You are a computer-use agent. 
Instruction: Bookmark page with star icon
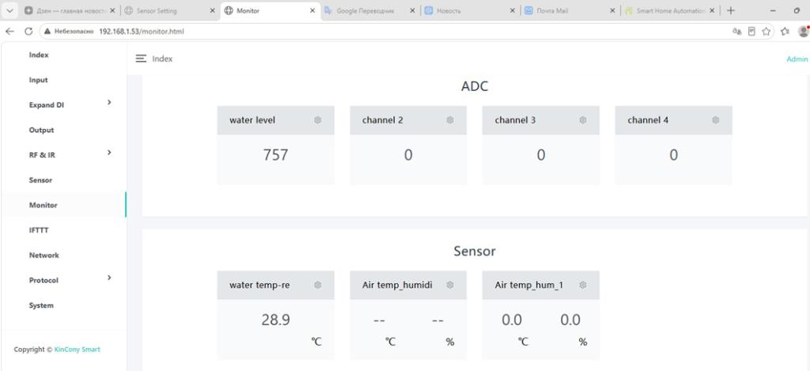coord(766,32)
